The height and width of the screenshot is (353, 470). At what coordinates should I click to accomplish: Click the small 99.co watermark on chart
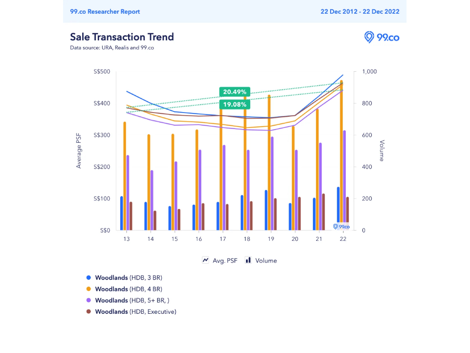(x=341, y=227)
